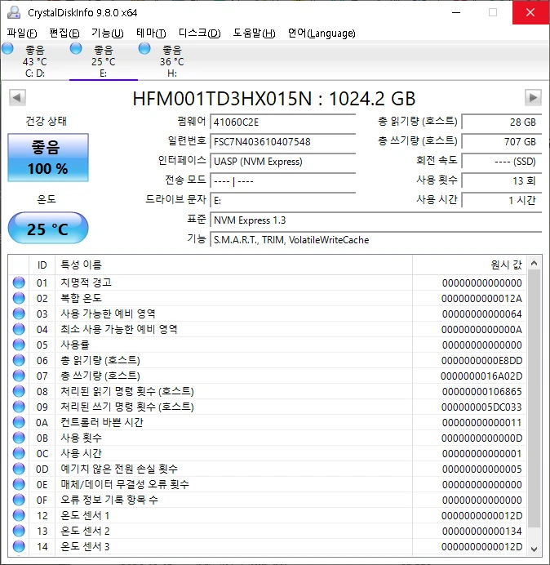Click the 표준 field NVM Express 1.3

(375, 220)
